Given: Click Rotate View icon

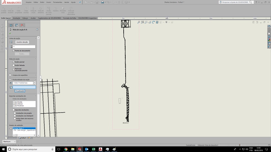Looking at the screenshot, I should [x=153, y=22].
